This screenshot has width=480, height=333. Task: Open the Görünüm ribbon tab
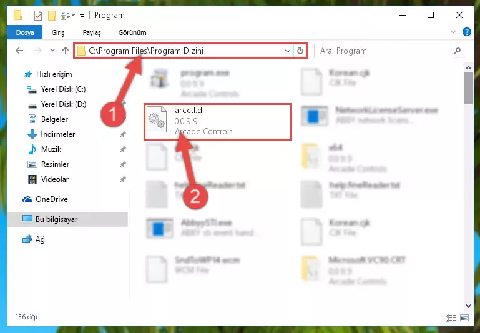[x=132, y=32]
